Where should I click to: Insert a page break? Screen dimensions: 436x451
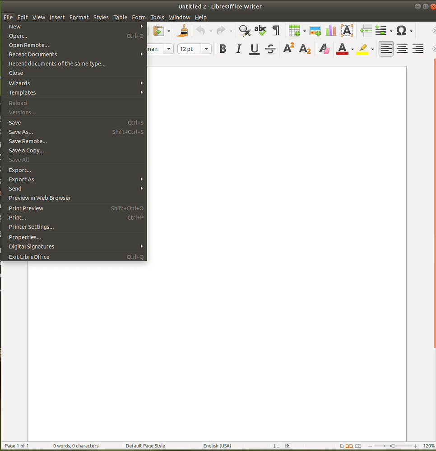coord(367,31)
